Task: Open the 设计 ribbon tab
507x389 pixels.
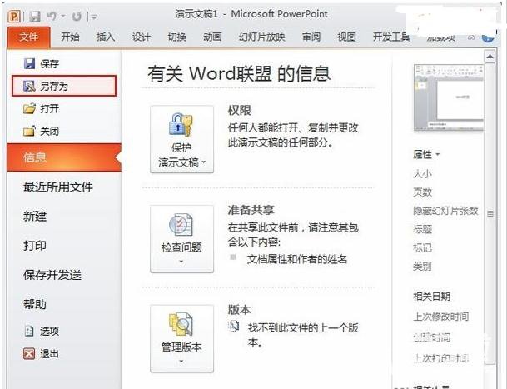Action: click(x=141, y=37)
